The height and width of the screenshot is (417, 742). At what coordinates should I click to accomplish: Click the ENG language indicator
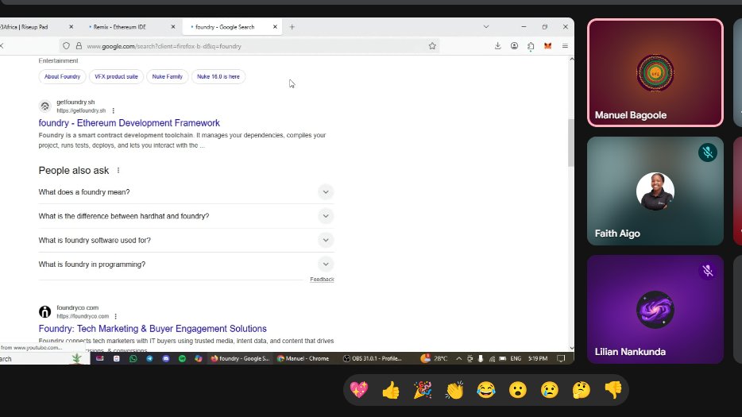point(516,359)
